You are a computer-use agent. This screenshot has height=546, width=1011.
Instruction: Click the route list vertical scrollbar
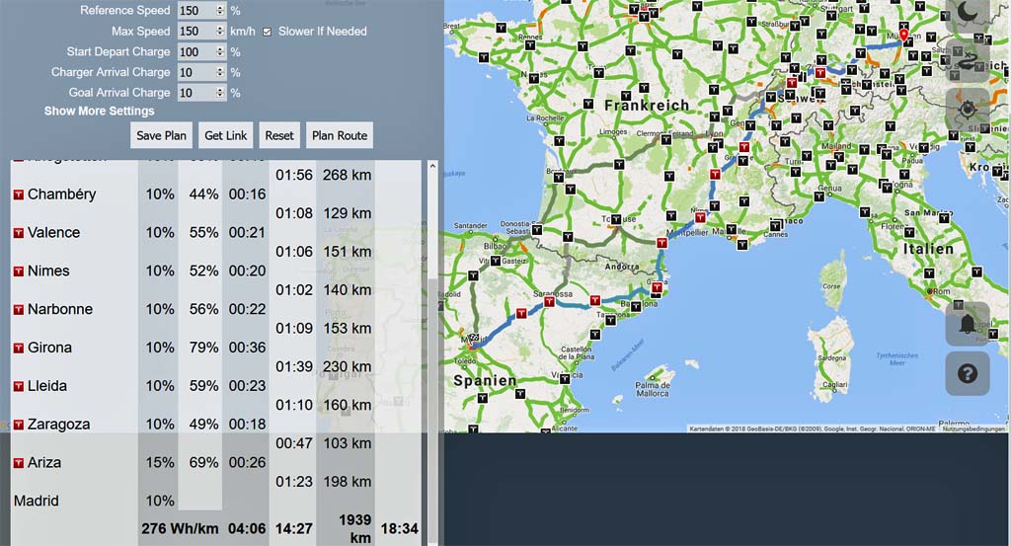[431, 346]
